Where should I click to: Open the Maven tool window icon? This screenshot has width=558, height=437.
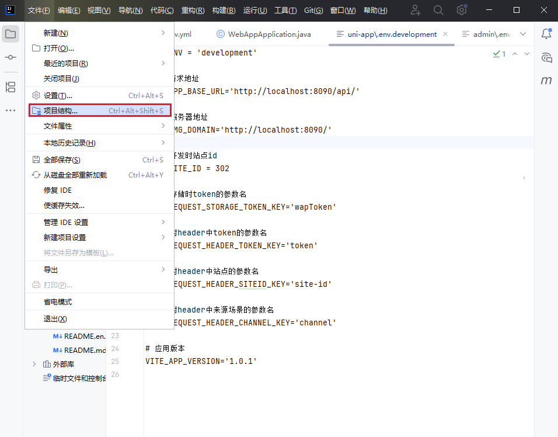546,81
